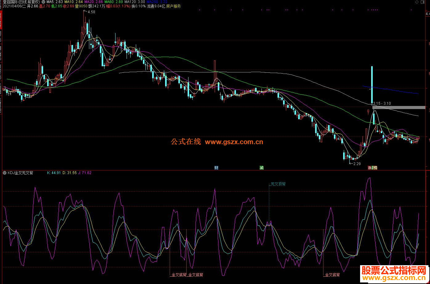Click the 榜 ranking marker icon
This screenshot has height=284, width=430.
click(375, 168)
